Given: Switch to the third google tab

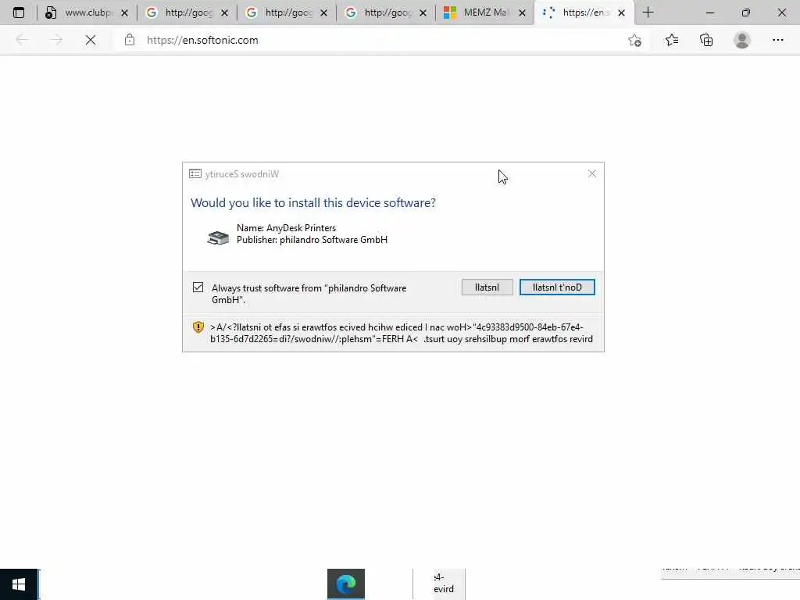Looking at the screenshot, I should (385, 12).
